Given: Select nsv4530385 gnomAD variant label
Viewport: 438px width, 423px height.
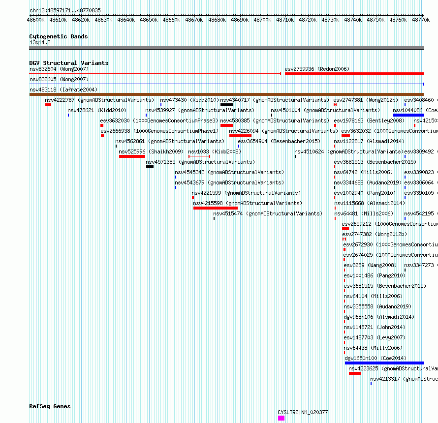Looking at the screenshot, I should [275, 121].
